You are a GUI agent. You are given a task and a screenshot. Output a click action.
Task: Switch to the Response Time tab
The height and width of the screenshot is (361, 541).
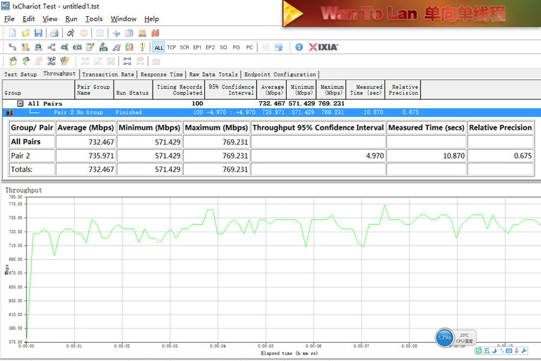[162, 75]
